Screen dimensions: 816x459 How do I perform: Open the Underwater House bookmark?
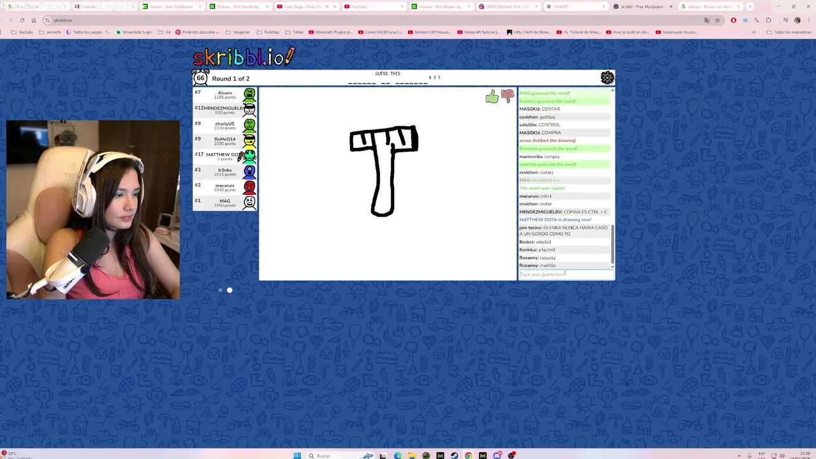[x=677, y=32]
